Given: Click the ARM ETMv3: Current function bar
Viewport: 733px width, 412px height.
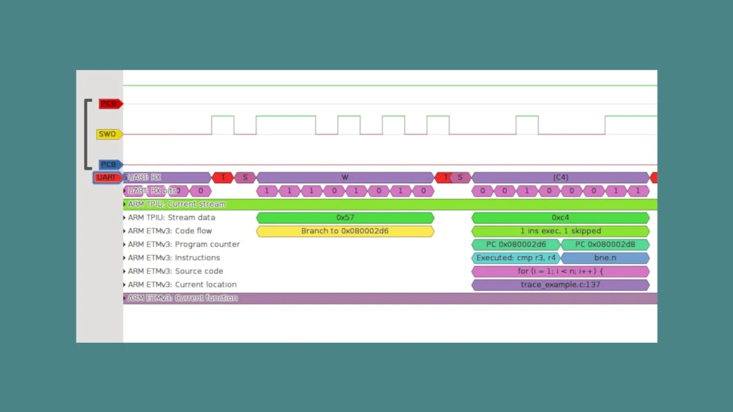Looking at the screenshot, I should point(390,298).
